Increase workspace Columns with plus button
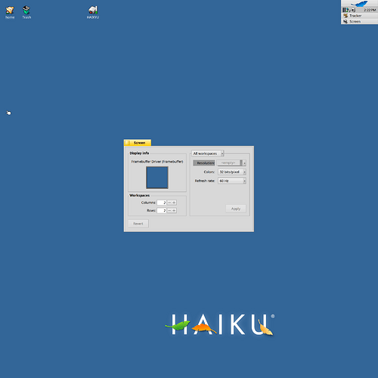 pyautogui.click(x=174, y=203)
